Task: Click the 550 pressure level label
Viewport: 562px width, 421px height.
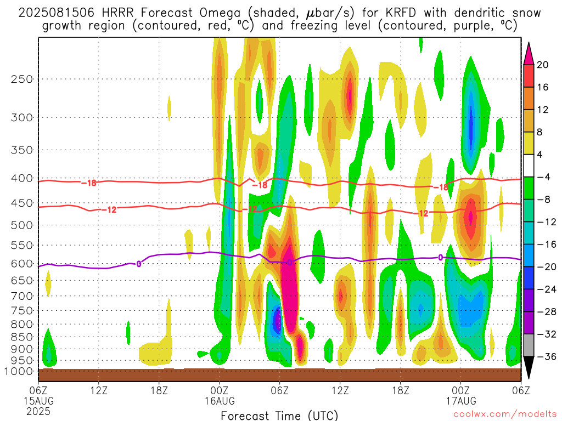Action: pos(22,245)
